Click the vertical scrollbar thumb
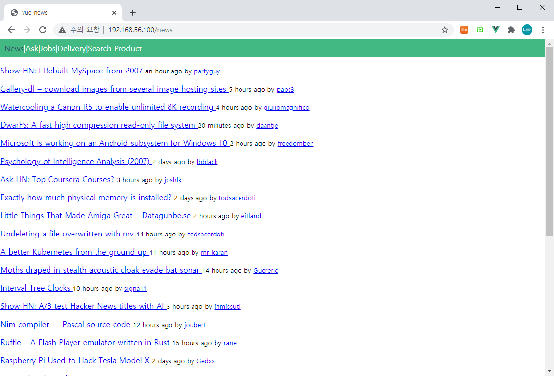 tap(549, 141)
